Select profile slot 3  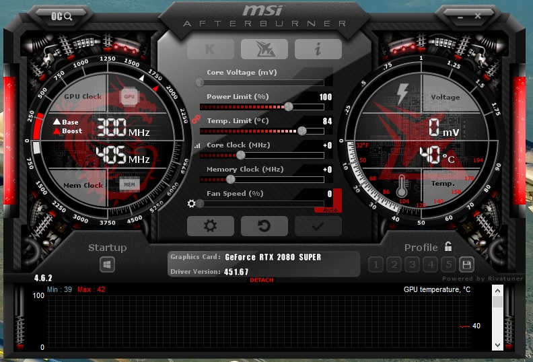click(412, 264)
